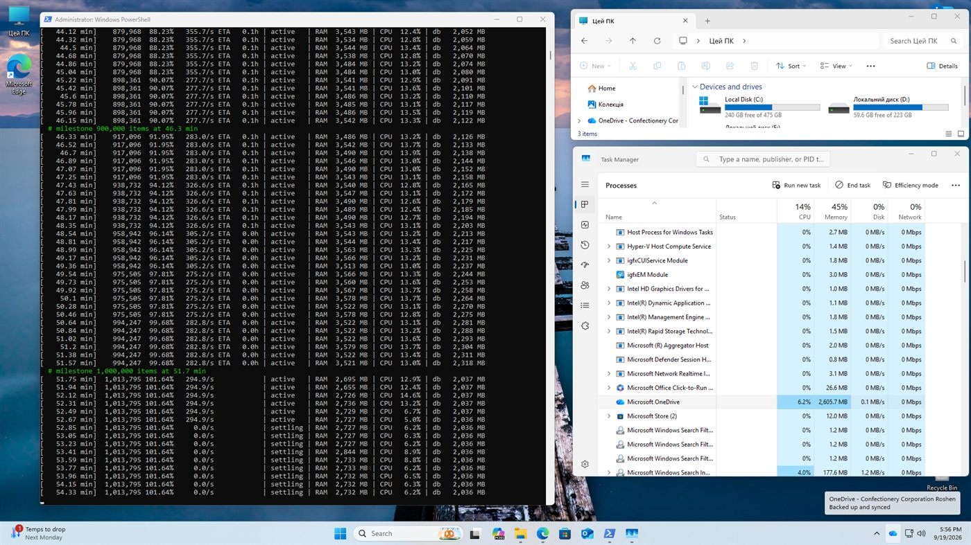Expand Hyper-V Host Compute Service process

[x=609, y=247]
